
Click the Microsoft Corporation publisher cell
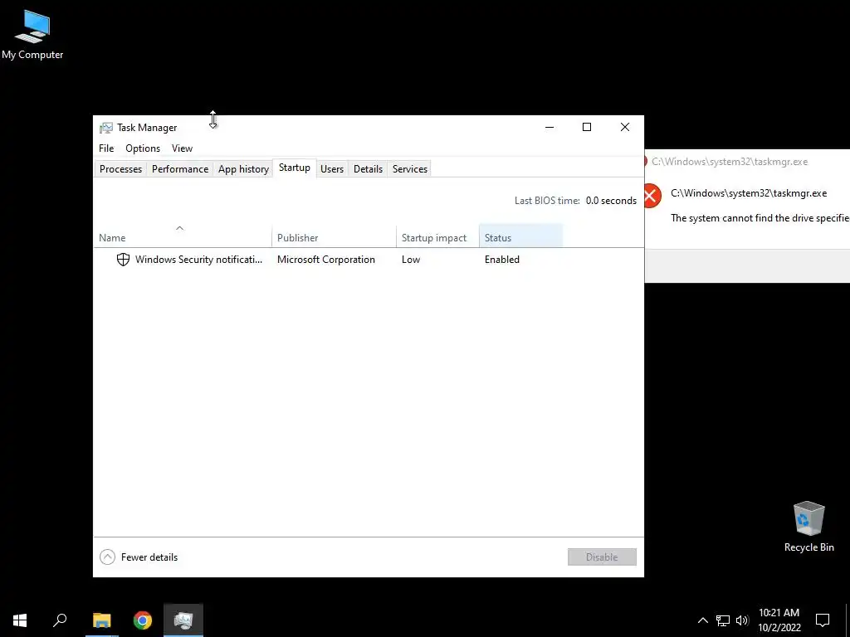coord(325,260)
